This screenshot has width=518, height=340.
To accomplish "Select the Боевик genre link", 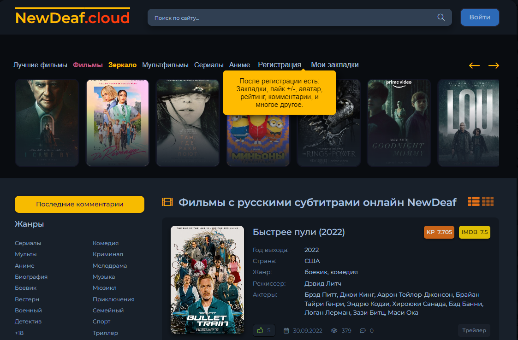I will [26, 288].
